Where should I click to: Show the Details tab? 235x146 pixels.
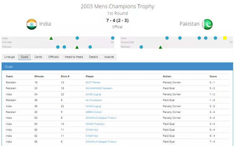pyautogui.click(x=93, y=57)
